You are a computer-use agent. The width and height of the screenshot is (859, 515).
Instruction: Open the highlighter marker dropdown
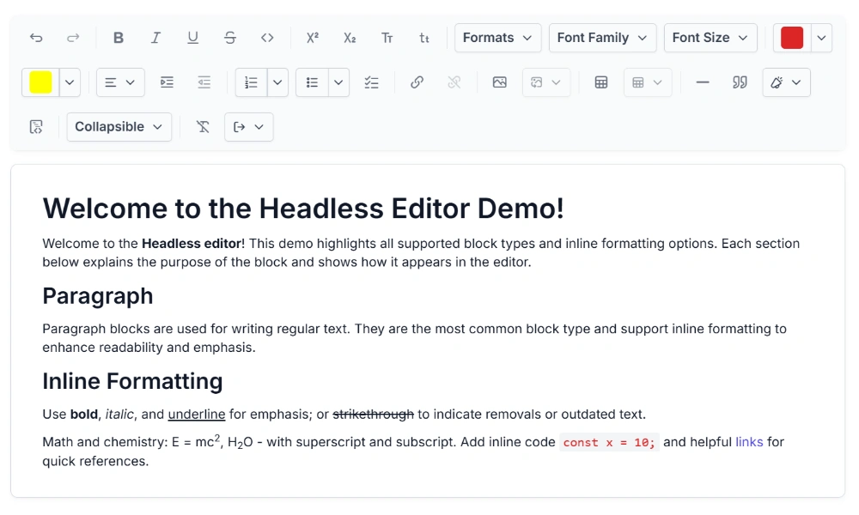pyautogui.click(x=786, y=82)
